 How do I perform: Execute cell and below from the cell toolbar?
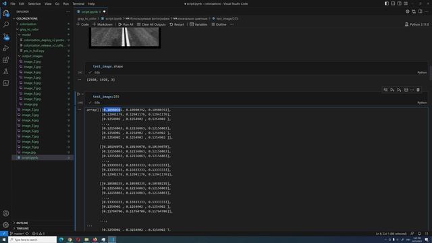pyautogui.click(x=399, y=90)
